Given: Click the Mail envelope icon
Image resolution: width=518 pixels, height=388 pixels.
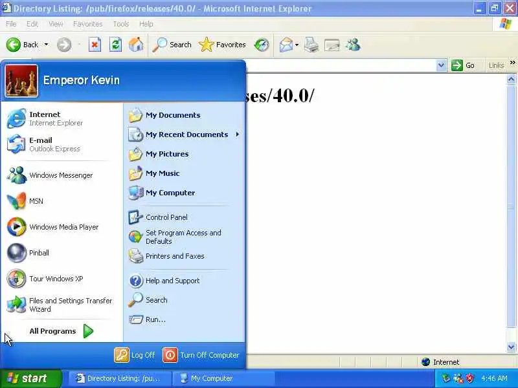Looking at the screenshot, I should click(286, 45).
